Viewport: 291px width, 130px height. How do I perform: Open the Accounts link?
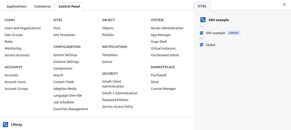11,75
